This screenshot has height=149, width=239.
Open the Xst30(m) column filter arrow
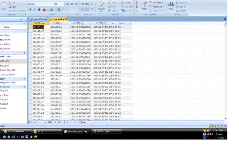coord(48,23)
